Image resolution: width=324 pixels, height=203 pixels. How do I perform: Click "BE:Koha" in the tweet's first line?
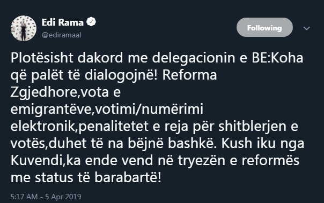point(277,58)
